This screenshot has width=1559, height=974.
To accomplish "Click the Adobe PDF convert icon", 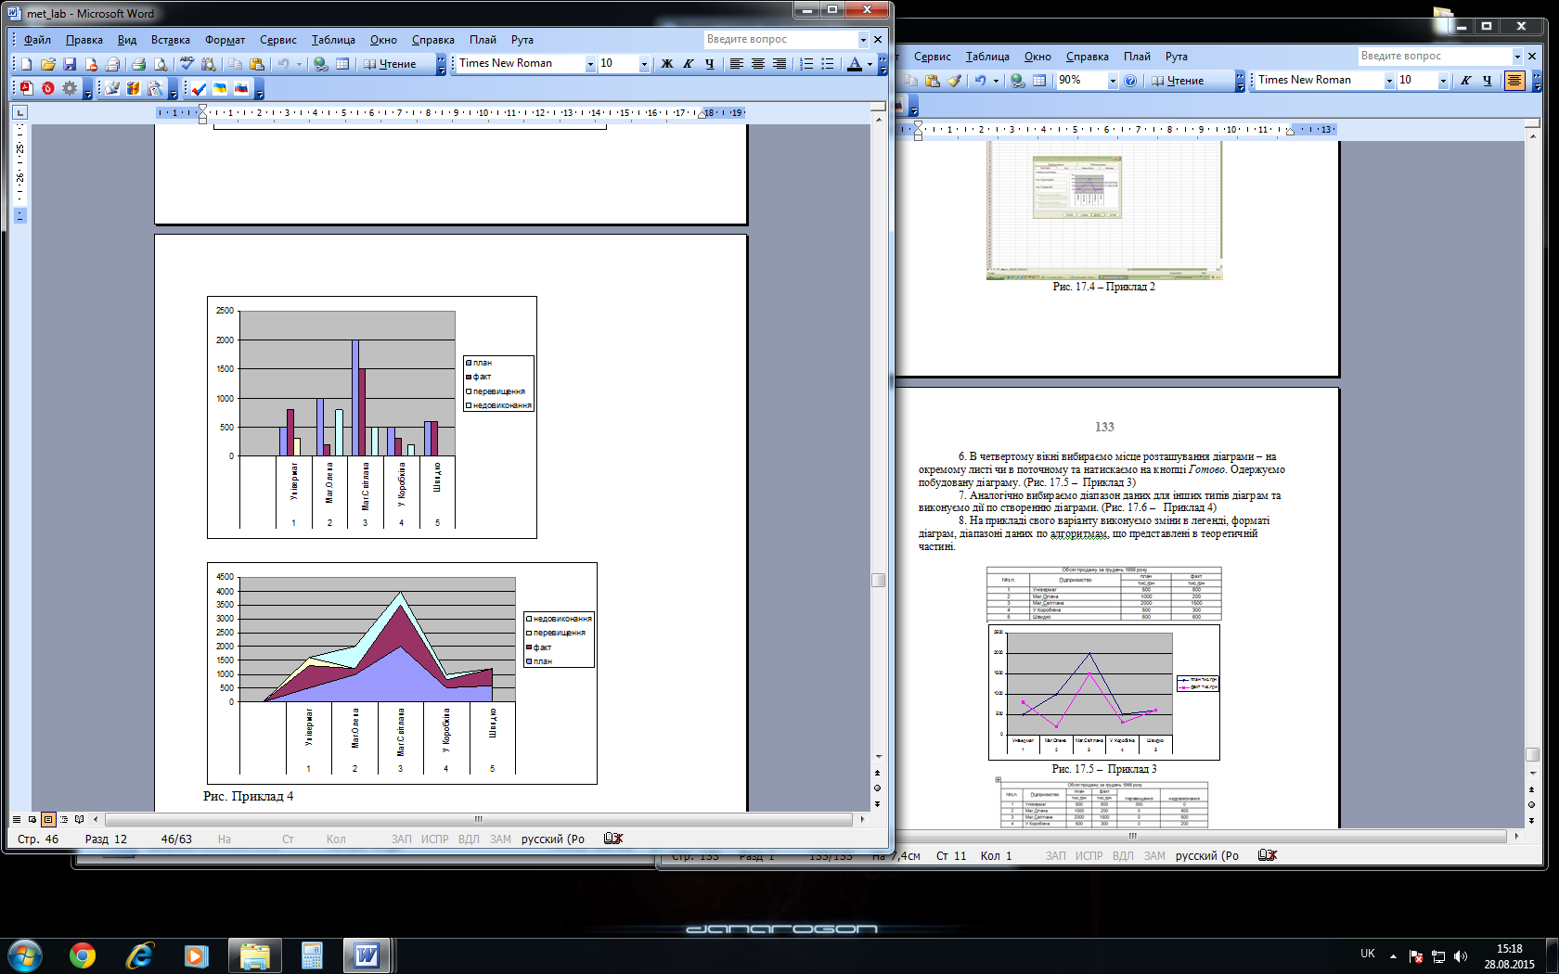I will coord(26,88).
